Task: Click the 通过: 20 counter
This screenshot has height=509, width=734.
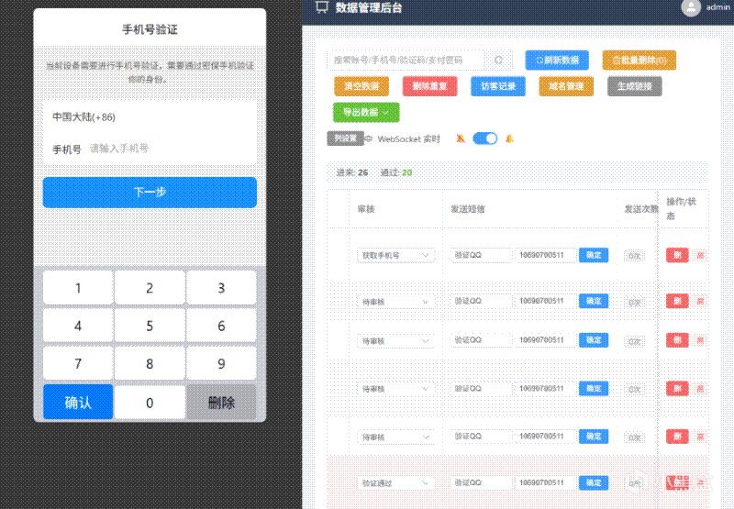Action: pyautogui.click(x=396, y=172)
